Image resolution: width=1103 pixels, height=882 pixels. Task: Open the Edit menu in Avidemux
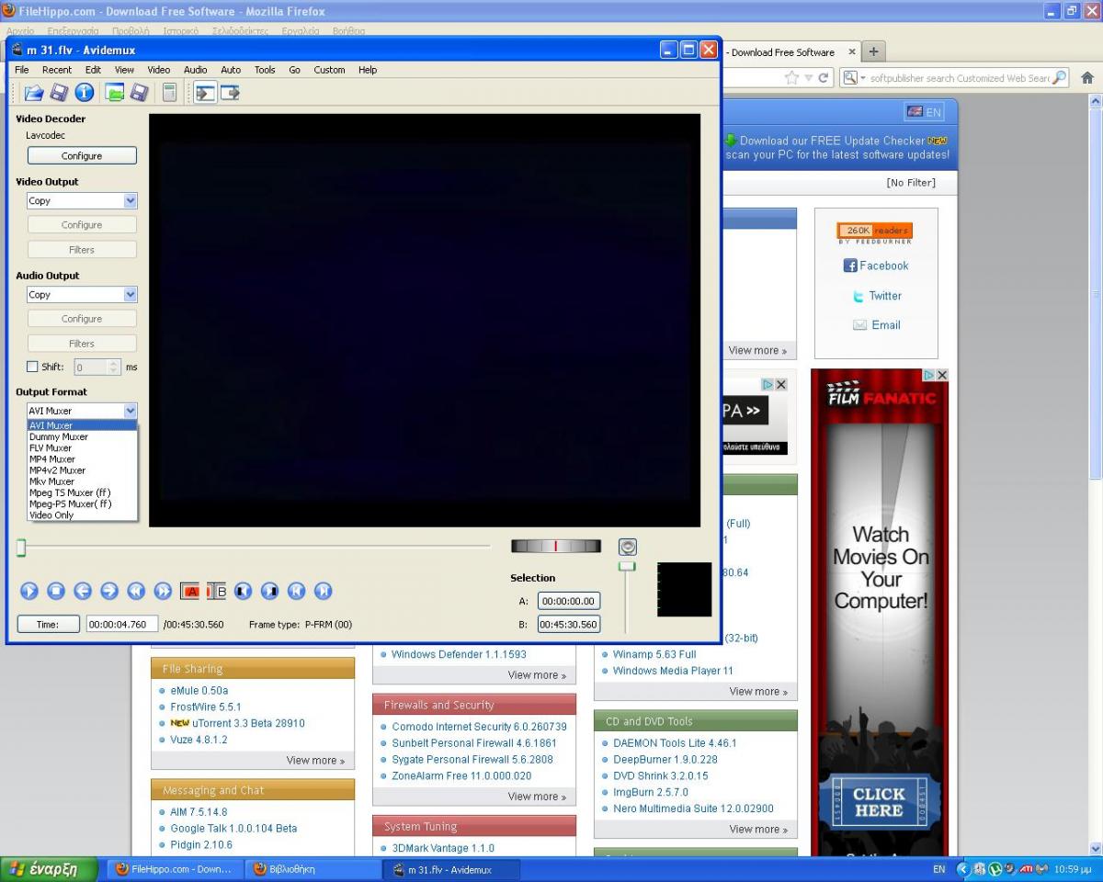point(94,70)
